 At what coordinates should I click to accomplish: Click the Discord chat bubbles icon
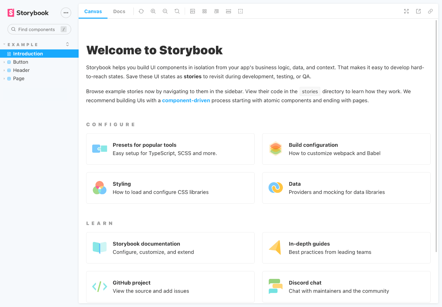[276, 286]
